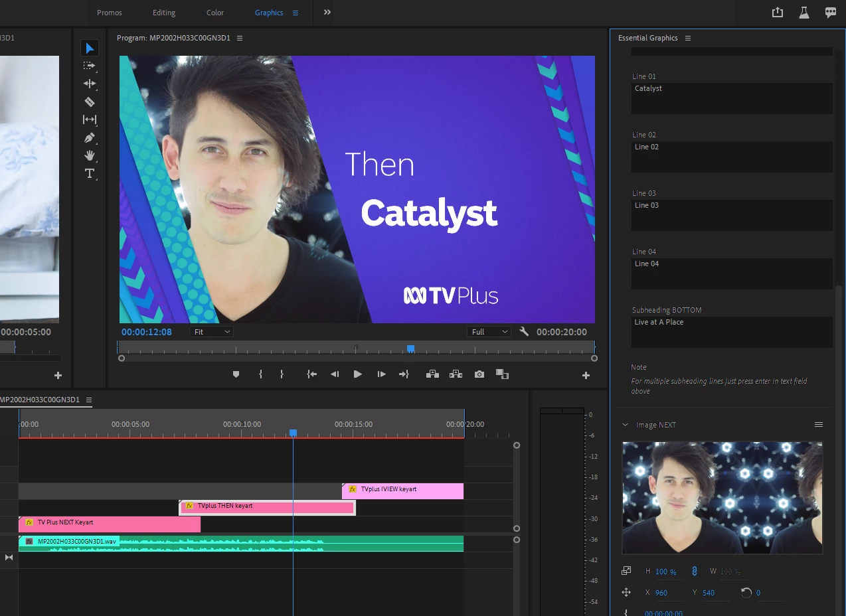846x616 pixels.
Task: Mark Out point in Program monitor
Action: (282, 374)
